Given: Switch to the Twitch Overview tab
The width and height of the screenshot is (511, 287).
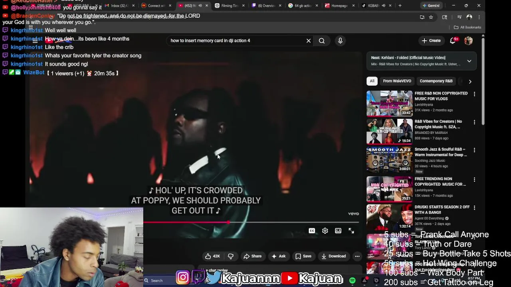Looking at the screenshot, I should 266,6.
